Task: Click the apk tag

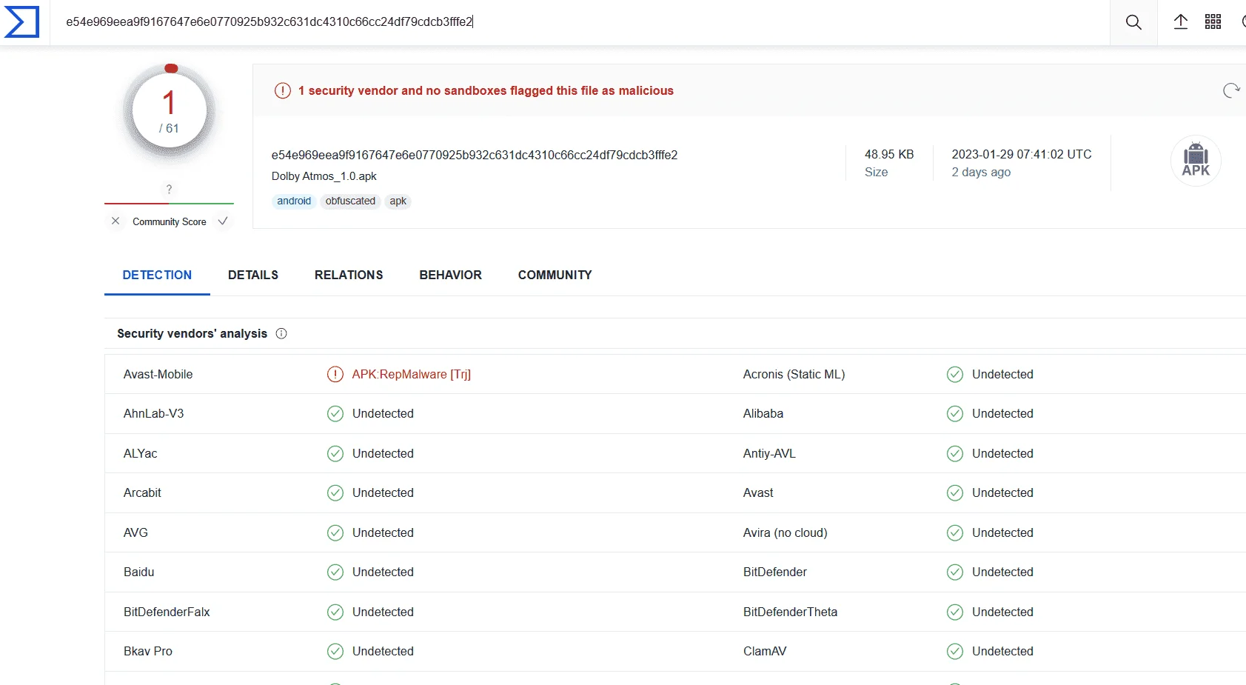Action: pos(398,201)
